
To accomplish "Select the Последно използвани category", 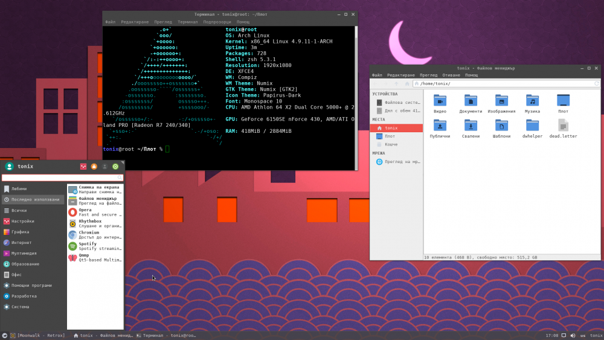I will [x=33, y=199].
